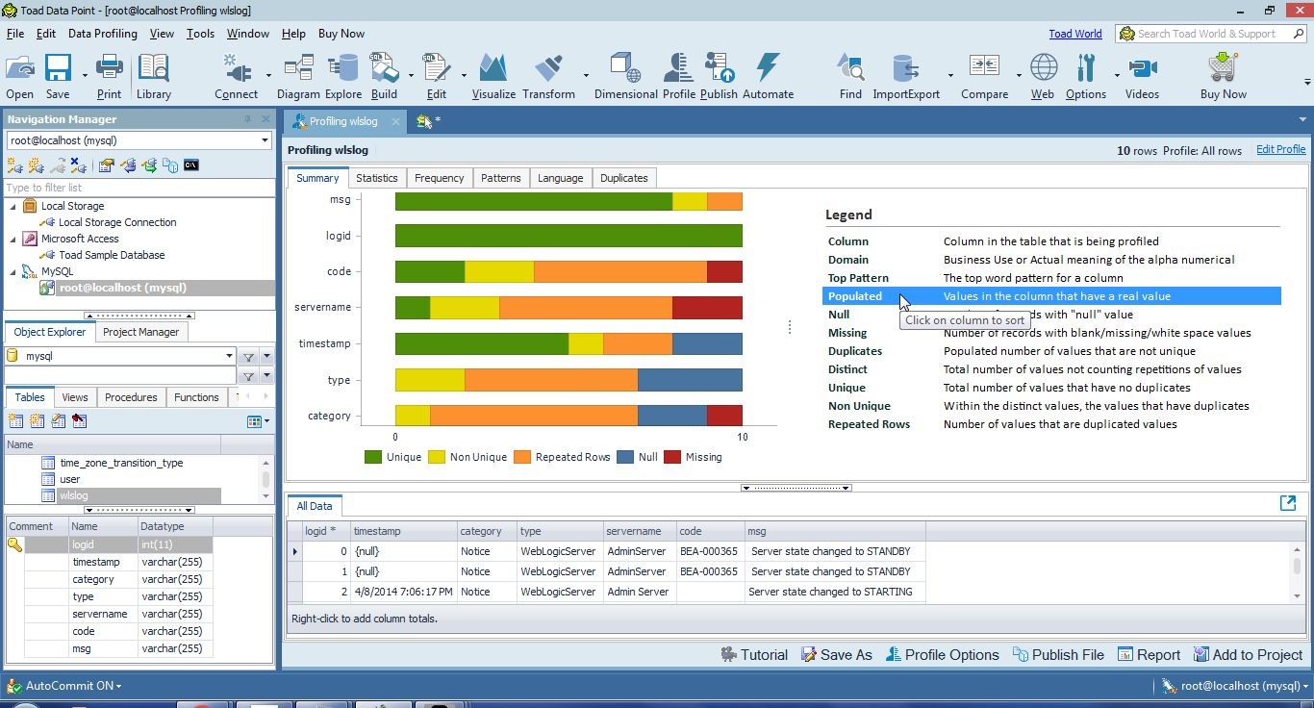Viewport: 1314px width, 708px height.
Task: Click the Edit Profile link
Action: pyautogui.click(x=1280, y=149)
